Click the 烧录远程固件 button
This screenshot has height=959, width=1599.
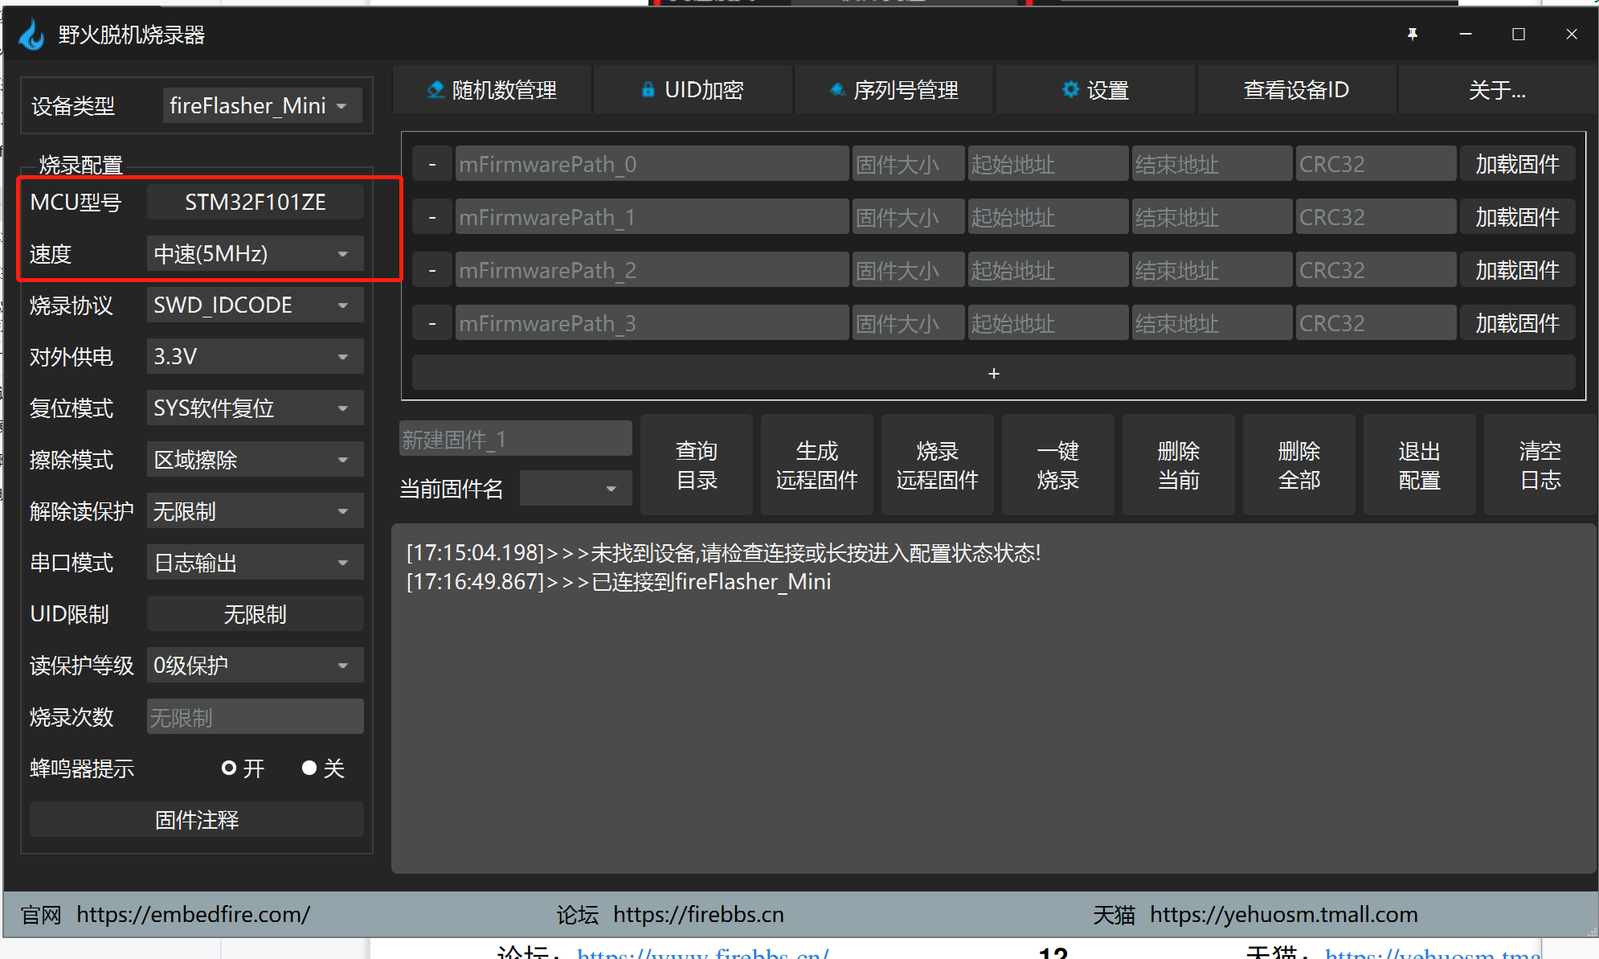937,465
